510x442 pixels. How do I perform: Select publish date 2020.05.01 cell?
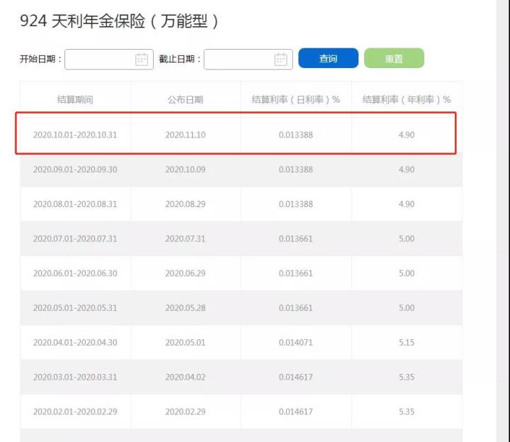(x=186, y=343)
